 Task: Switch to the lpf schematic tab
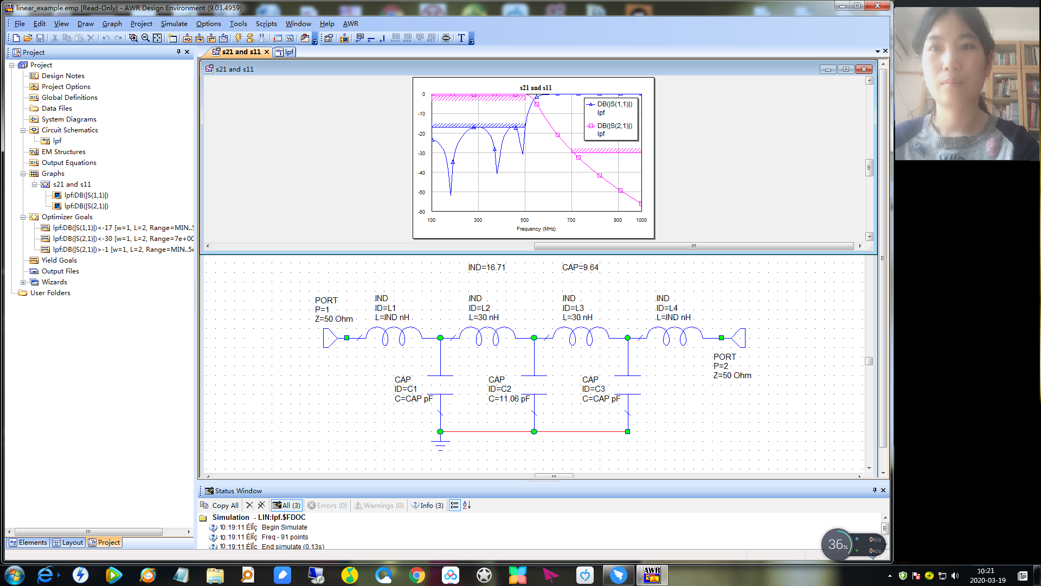click(x=285, y=52)
